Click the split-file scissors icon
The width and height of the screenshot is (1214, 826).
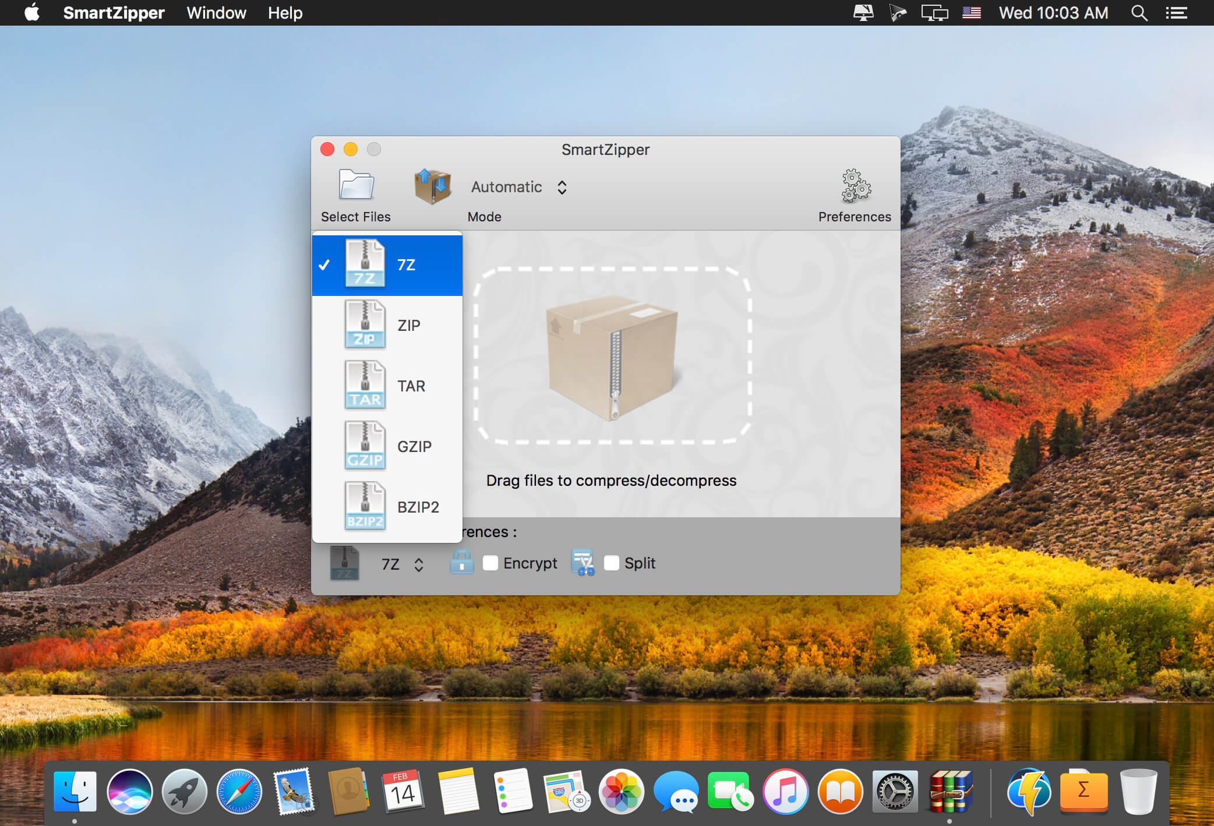pyautogui.click(x=583, y=562)
